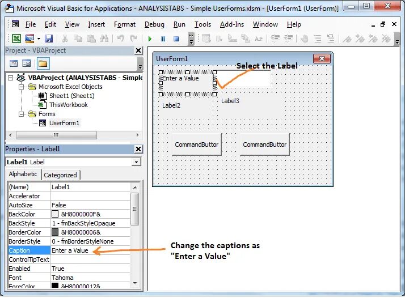Click first CommandButton on UserForm1
The width and height of the screenshot is (405, 298).
tap(197, 144)
